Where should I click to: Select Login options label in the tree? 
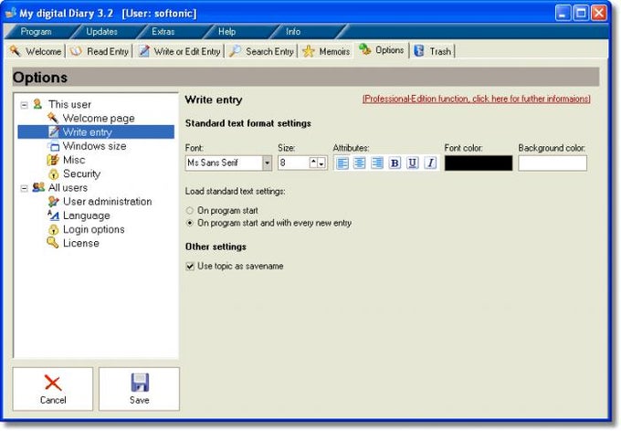[94, 229]
